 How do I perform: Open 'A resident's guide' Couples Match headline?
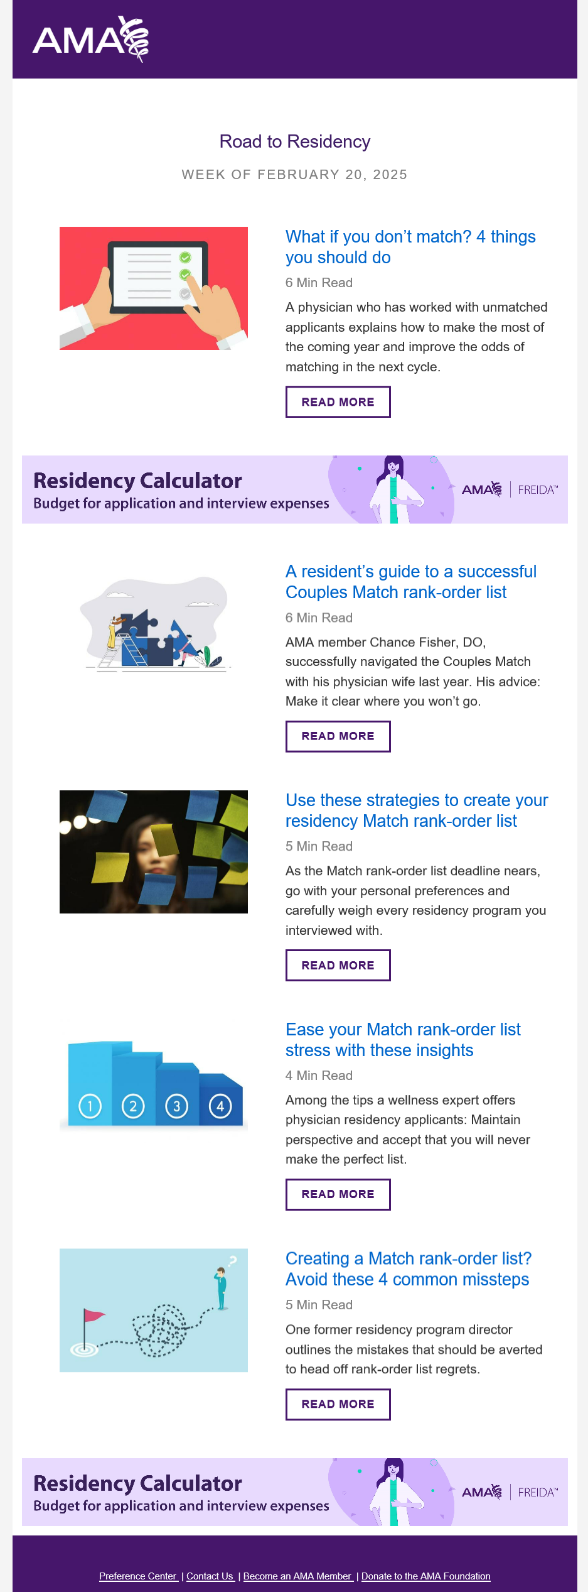(x=410, y=582)
